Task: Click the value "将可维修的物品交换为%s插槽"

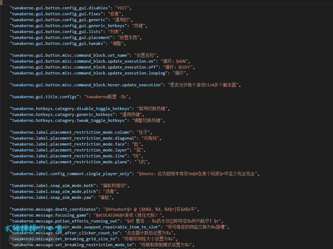Action: 196,227
